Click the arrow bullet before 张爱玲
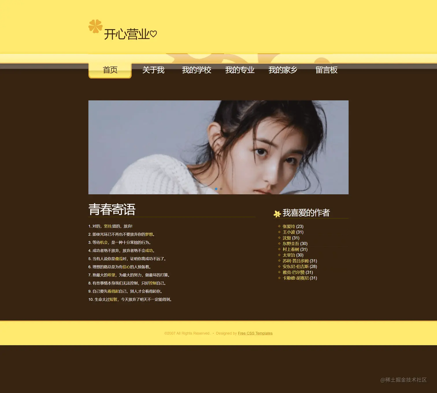The width and height of the screenshot is (437, 393). (x=279, y=226)
